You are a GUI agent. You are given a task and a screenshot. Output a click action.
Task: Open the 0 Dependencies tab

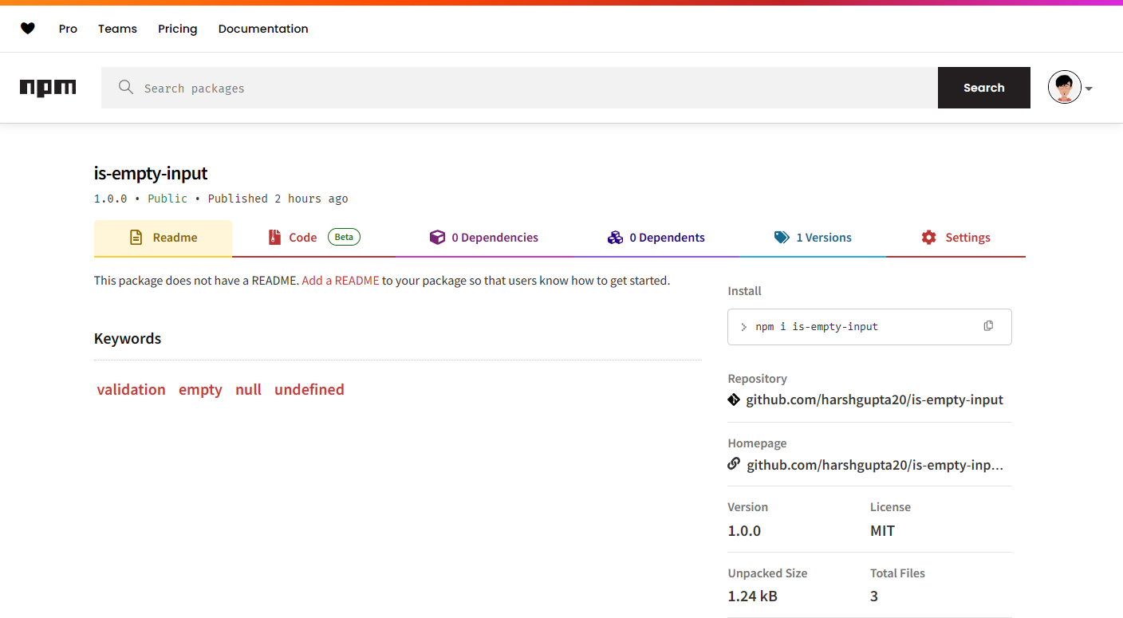click(484, 238)
